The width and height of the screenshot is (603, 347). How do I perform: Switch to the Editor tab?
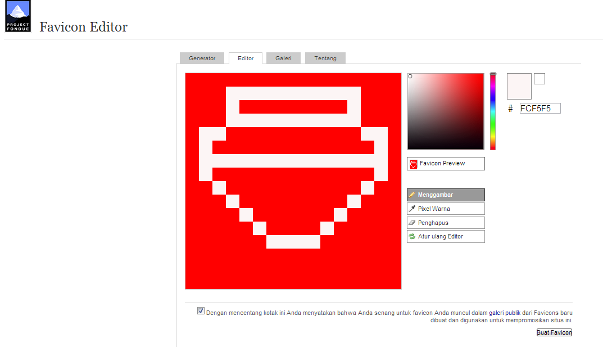(246, 58)
